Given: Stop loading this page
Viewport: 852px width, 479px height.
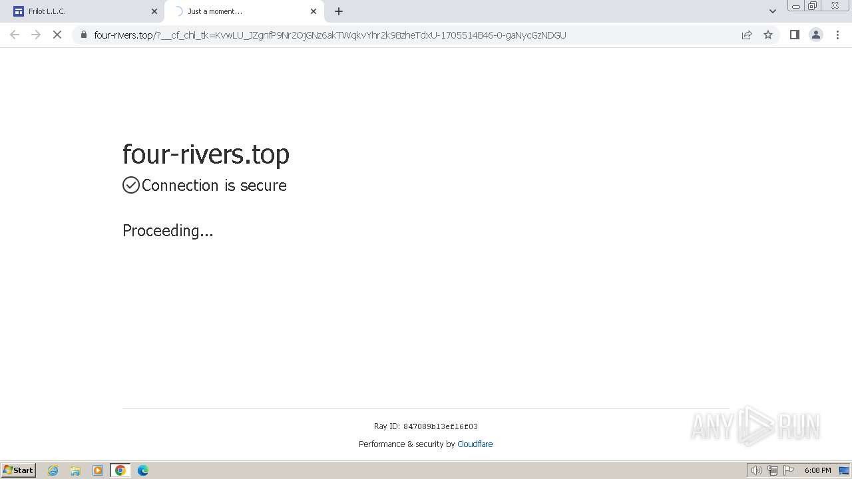Looking at the screenshot, I should click(57, 35).
